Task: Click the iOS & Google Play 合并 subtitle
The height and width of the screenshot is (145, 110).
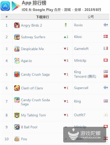Action: (41, 10)
